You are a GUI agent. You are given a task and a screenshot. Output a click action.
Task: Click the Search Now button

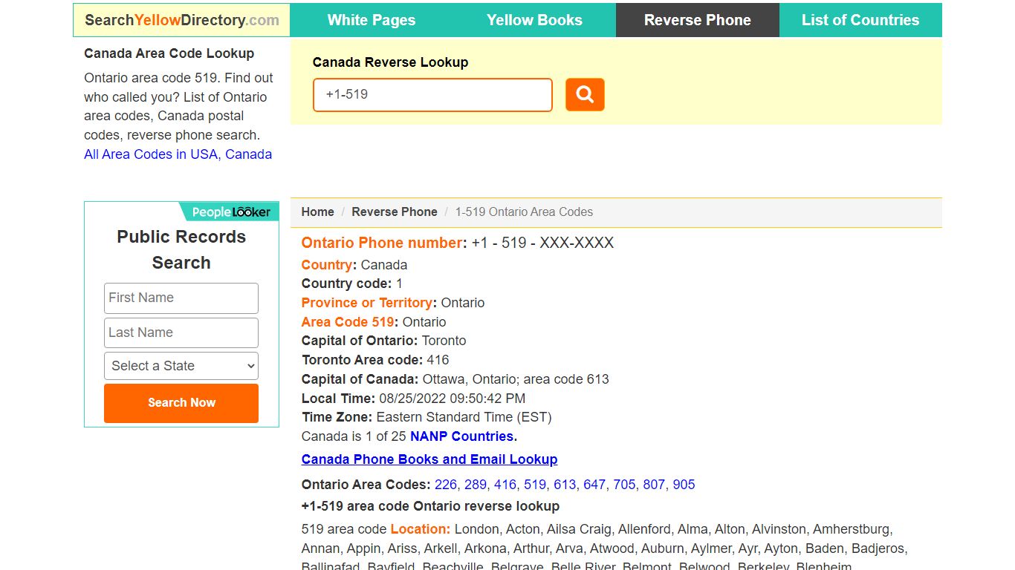(x=181, y=403)
